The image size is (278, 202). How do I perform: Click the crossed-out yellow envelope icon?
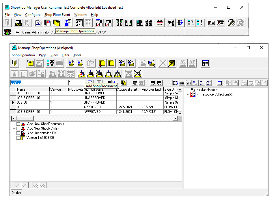click(172, 63)
